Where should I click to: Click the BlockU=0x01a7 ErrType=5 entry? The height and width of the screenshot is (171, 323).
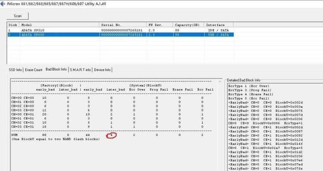coord(265,148)
